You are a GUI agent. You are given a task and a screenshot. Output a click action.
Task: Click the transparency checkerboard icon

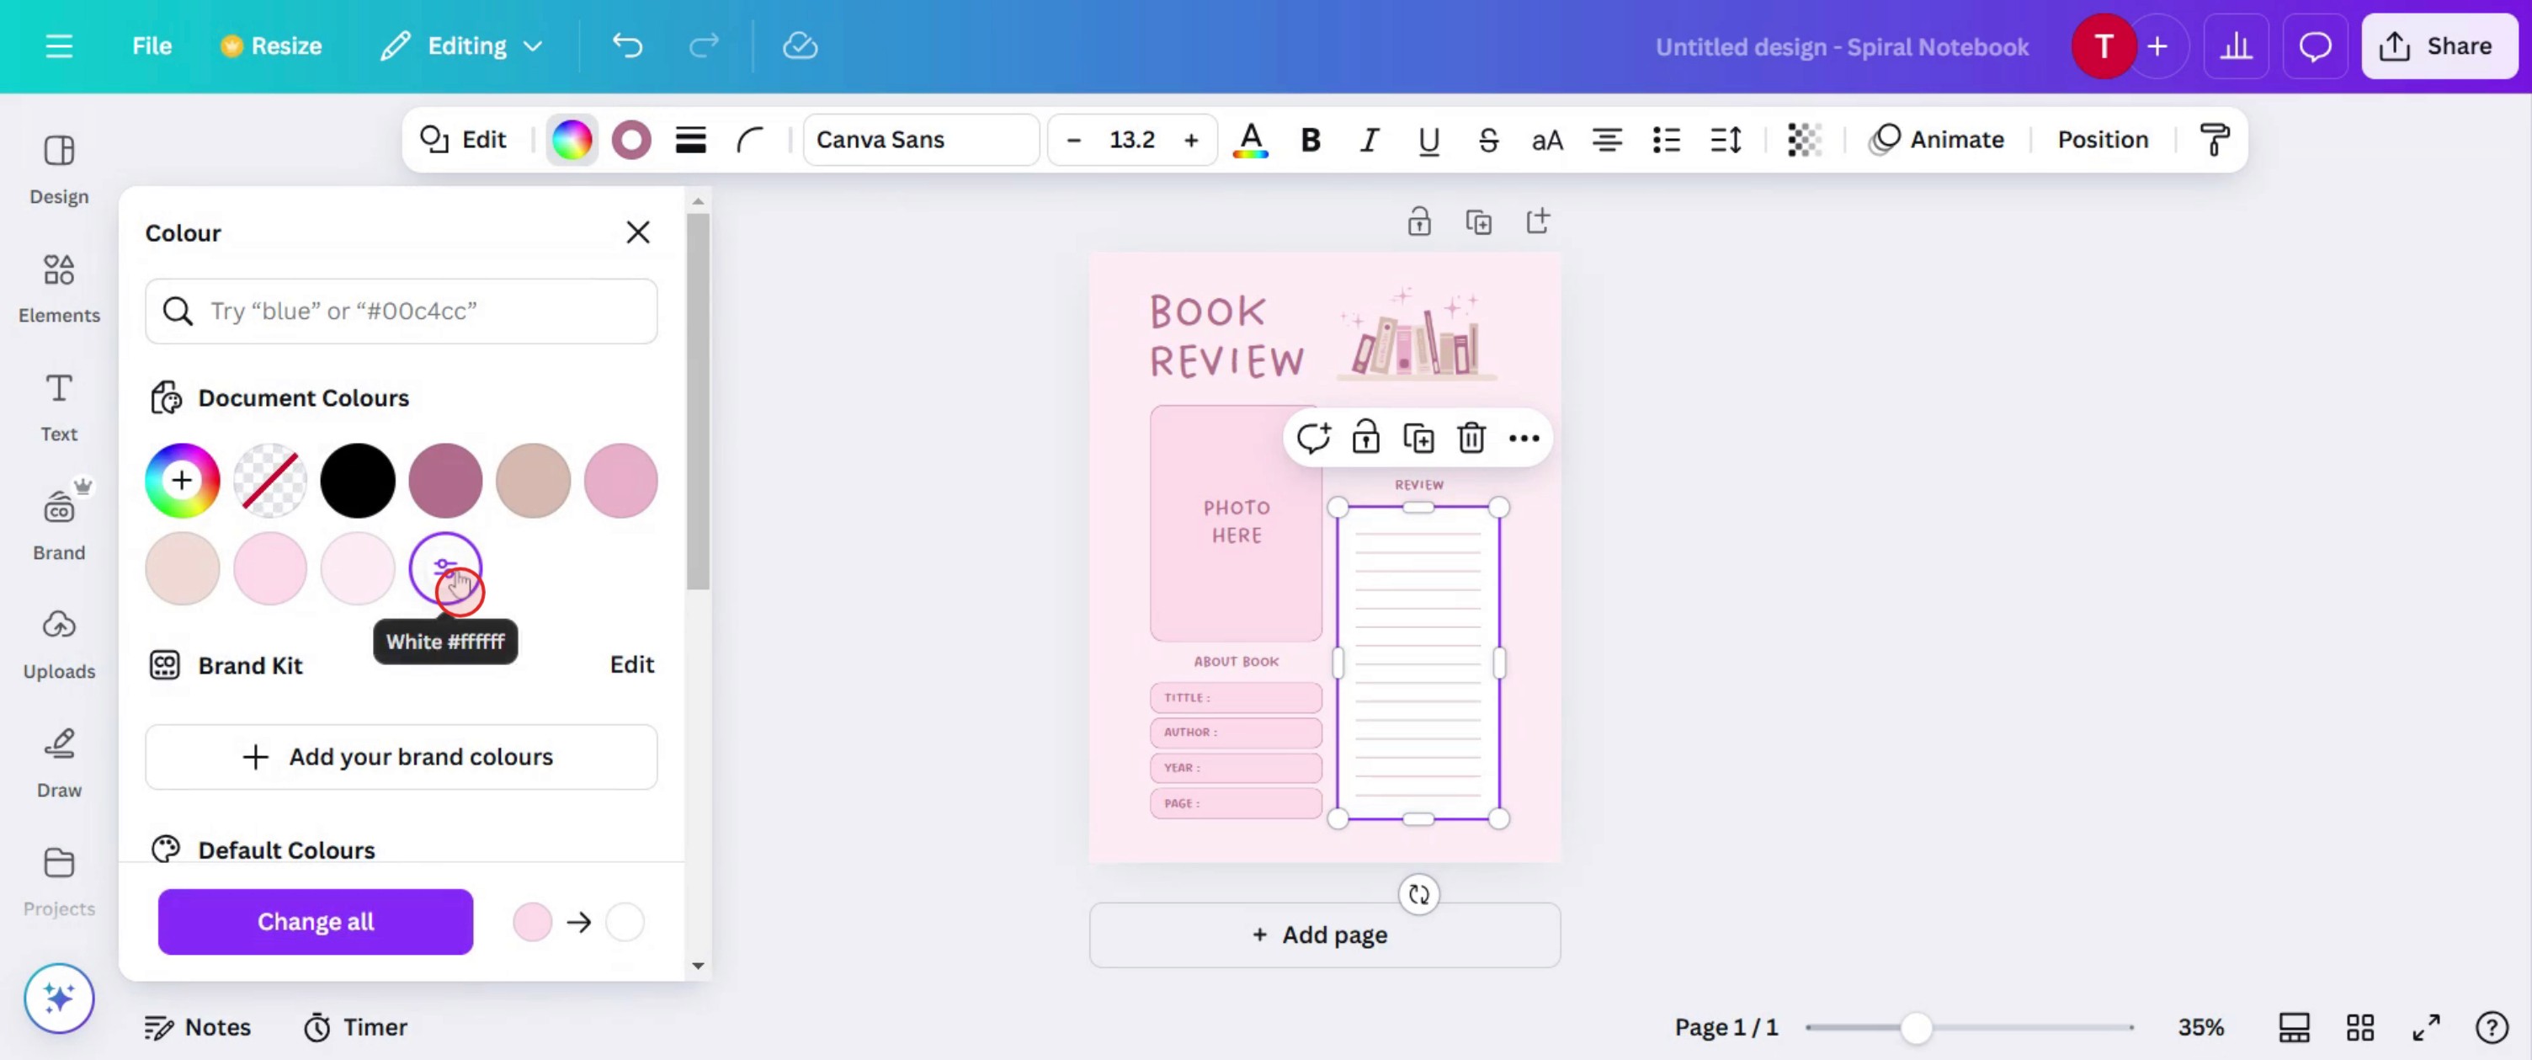1804,140
